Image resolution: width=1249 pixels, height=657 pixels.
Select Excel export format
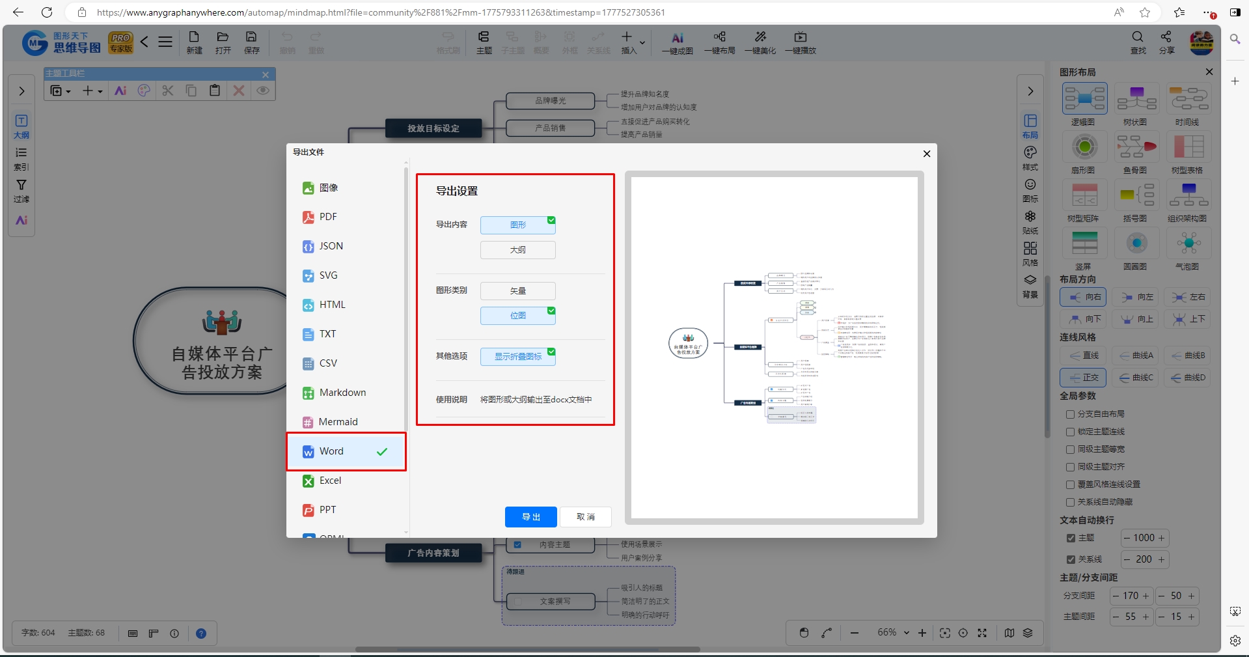click(348, 481)
